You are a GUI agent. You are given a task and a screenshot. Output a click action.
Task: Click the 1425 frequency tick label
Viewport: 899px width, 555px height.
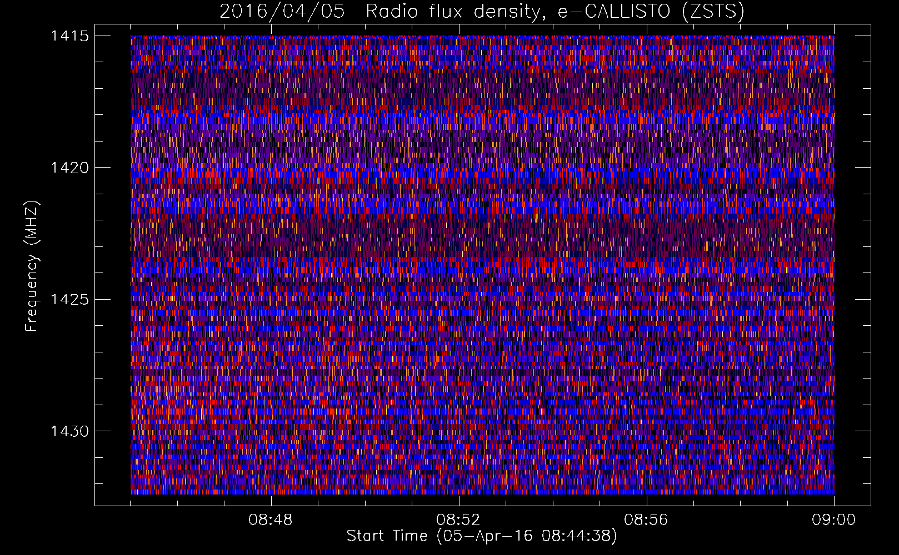[x=69, y=300]
